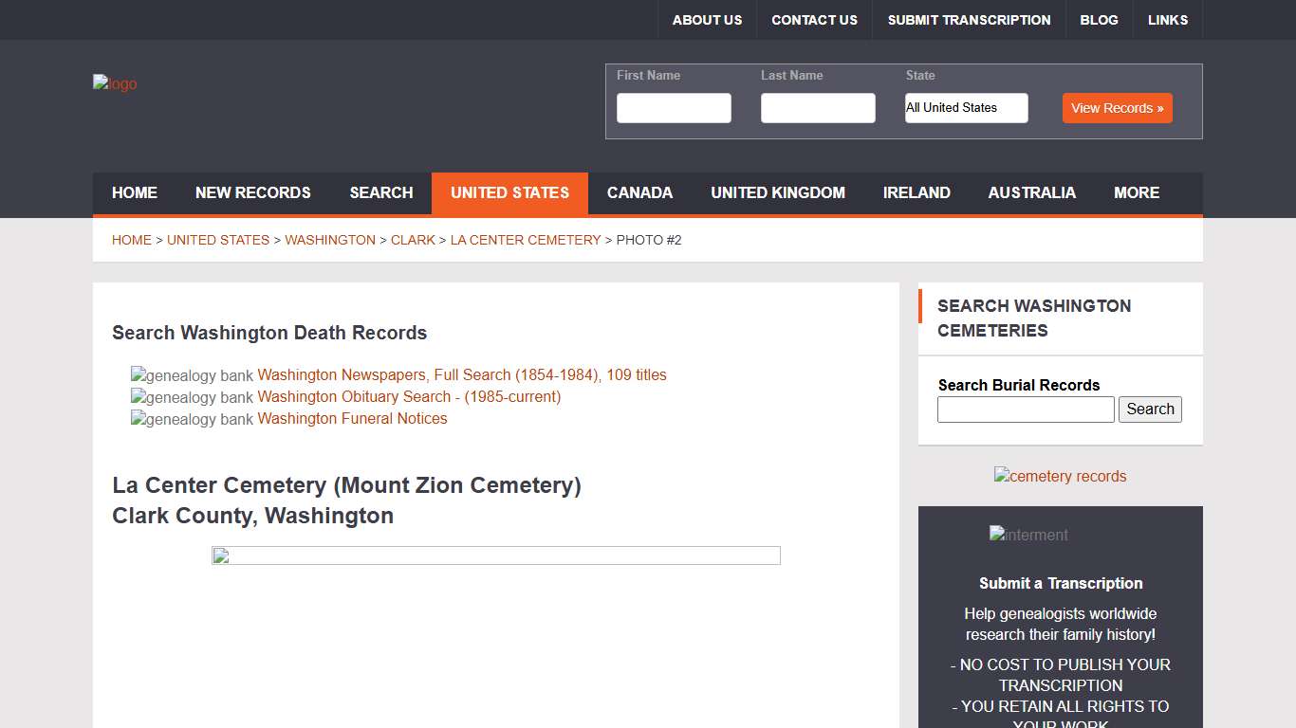Open the United Kingdom menu item
1296x728 pixels.
tap(777, 193)
